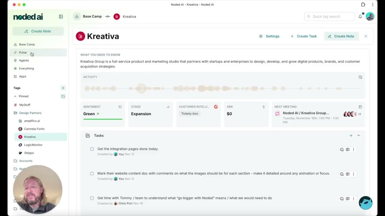Viewport: 385px width, 216px height.
Task: Click sidebar Create Note button
Action: 38,31
